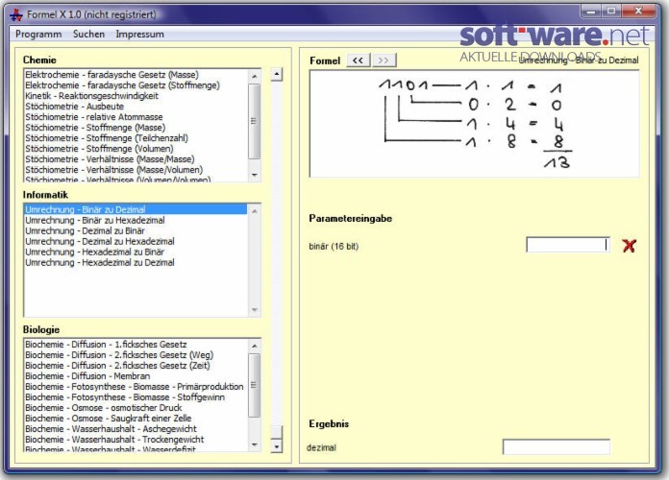Click the Formel X app icon in title bar

coord(16,14)
